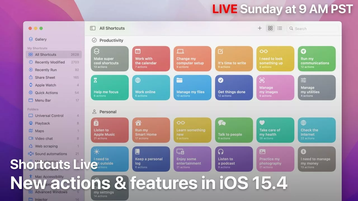
Task: Click the Productivity checkmark circle icon
Action: pos(94,40)
